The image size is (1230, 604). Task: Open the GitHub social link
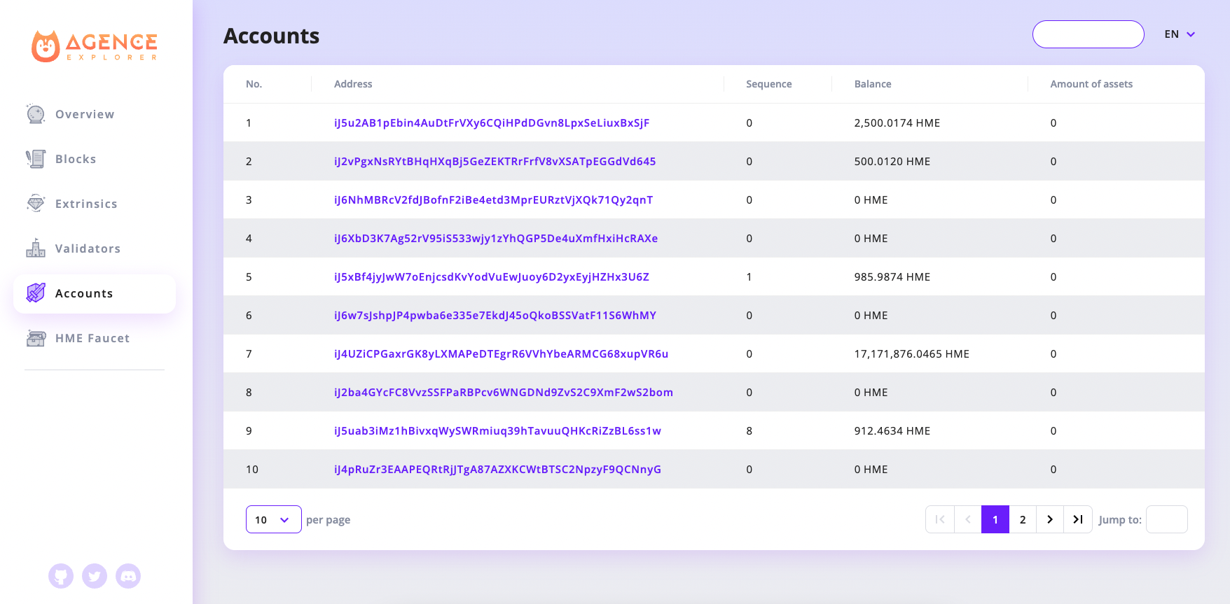click(x=61, y=576)
